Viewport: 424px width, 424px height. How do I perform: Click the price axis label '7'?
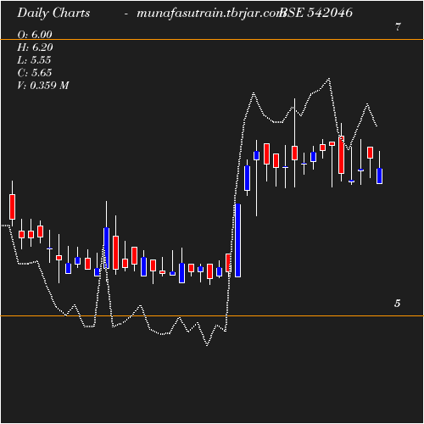(x=398, y=27)
